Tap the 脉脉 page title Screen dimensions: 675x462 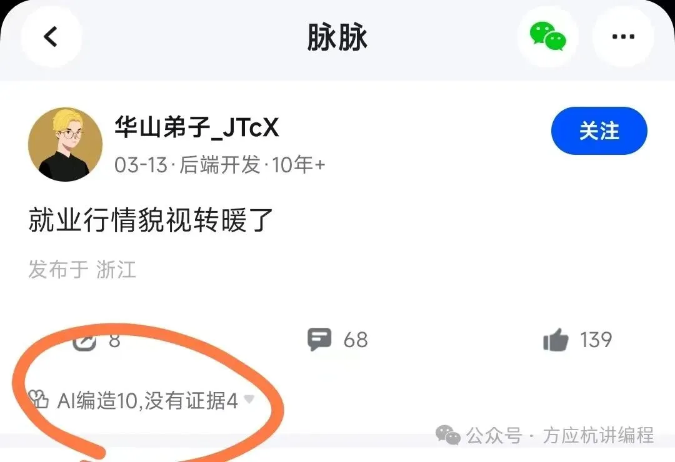[x=337, y=37]
